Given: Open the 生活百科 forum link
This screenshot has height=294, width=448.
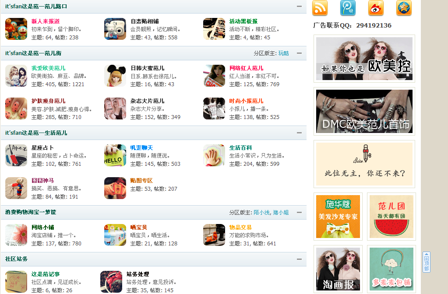Looking at the screenshot, I should click(240, 147).
